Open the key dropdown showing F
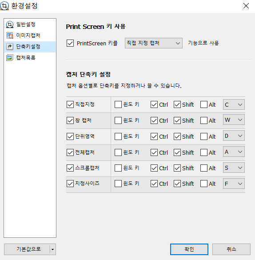 [x=234, y=184]
